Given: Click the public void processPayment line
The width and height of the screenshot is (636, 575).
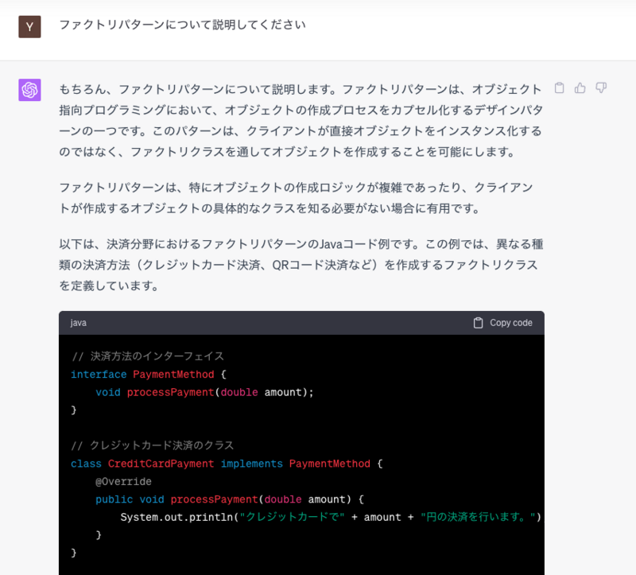Looking at the screenshot, I should (230, 499).
